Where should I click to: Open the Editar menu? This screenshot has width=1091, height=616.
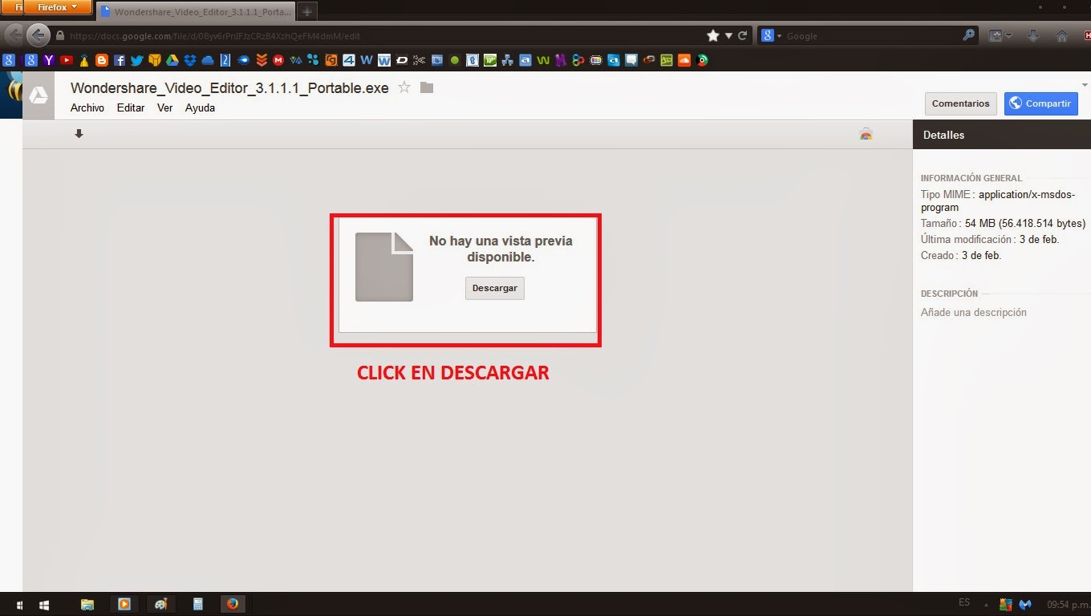pos(131,107)
